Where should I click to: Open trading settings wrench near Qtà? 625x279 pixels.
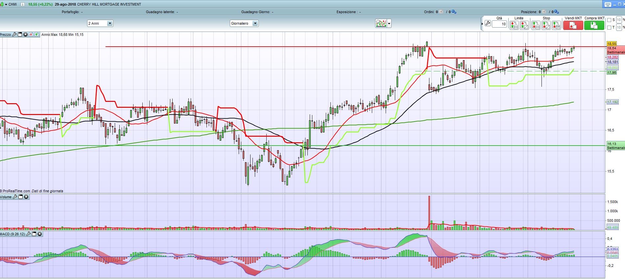[488, 24]
